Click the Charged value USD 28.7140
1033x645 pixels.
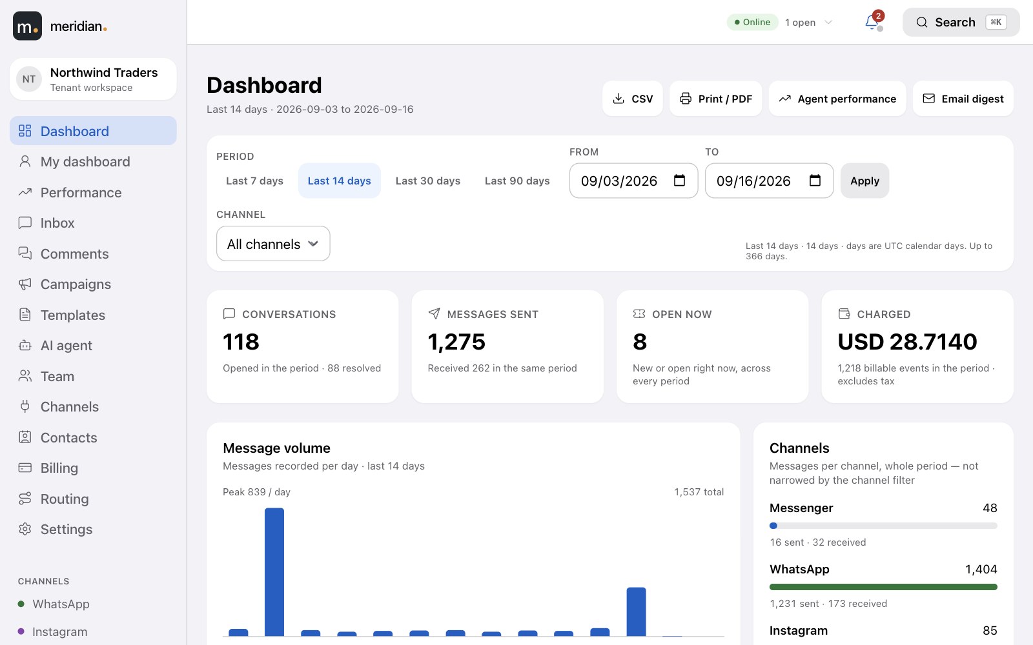pyautogui.click(x=907, y=342)
